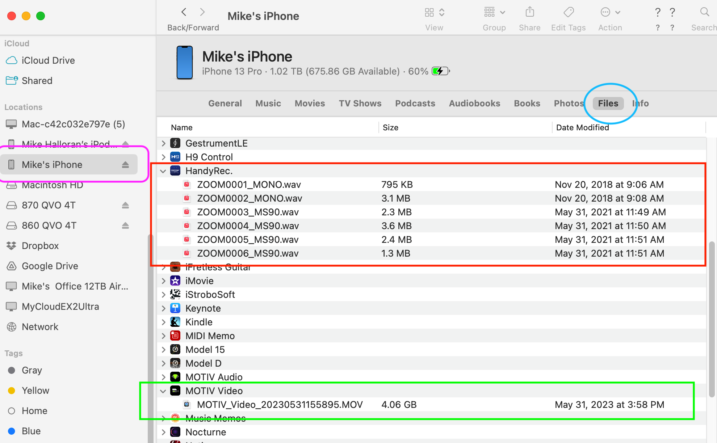Screen dimensions: 717x443
Task: Eject Mike's iPhone from sidebar
Action: click(125, 165)
